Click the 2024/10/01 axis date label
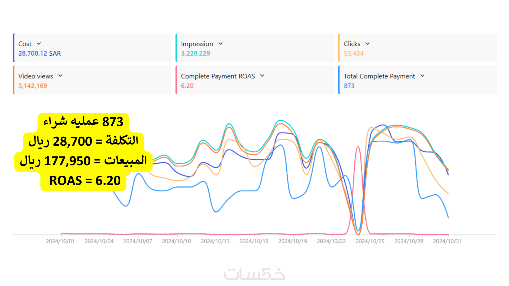 [x=60, y=241]
